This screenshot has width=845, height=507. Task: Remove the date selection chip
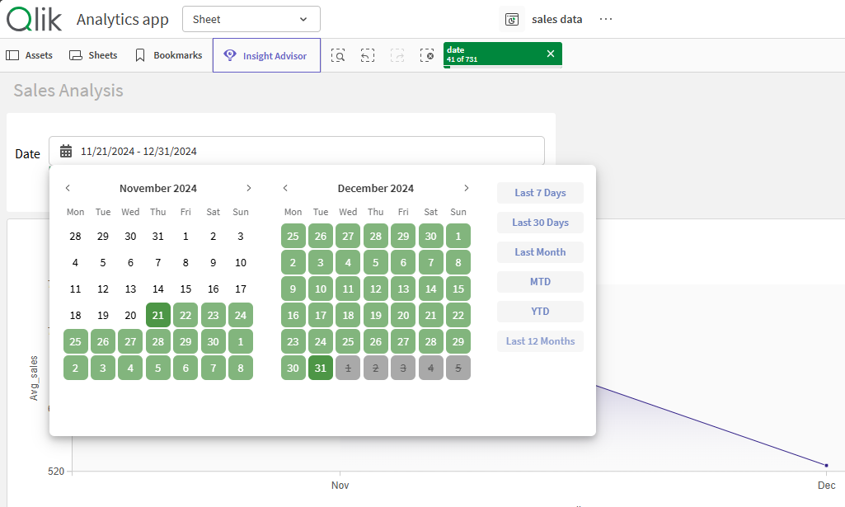(x=551, y=54)
